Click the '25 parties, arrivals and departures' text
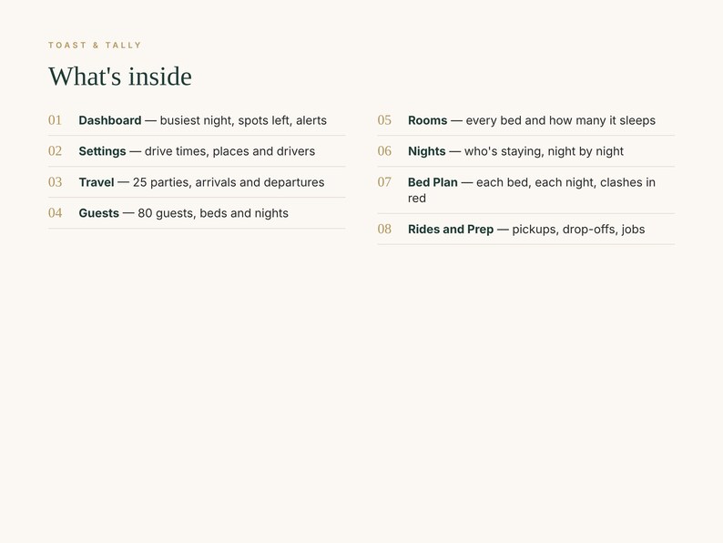The height and width of the screenshot is (543, 723). (229, 182)
